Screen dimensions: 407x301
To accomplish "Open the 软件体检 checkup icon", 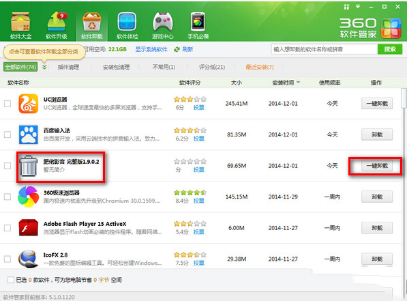I will tap(127, 25).
